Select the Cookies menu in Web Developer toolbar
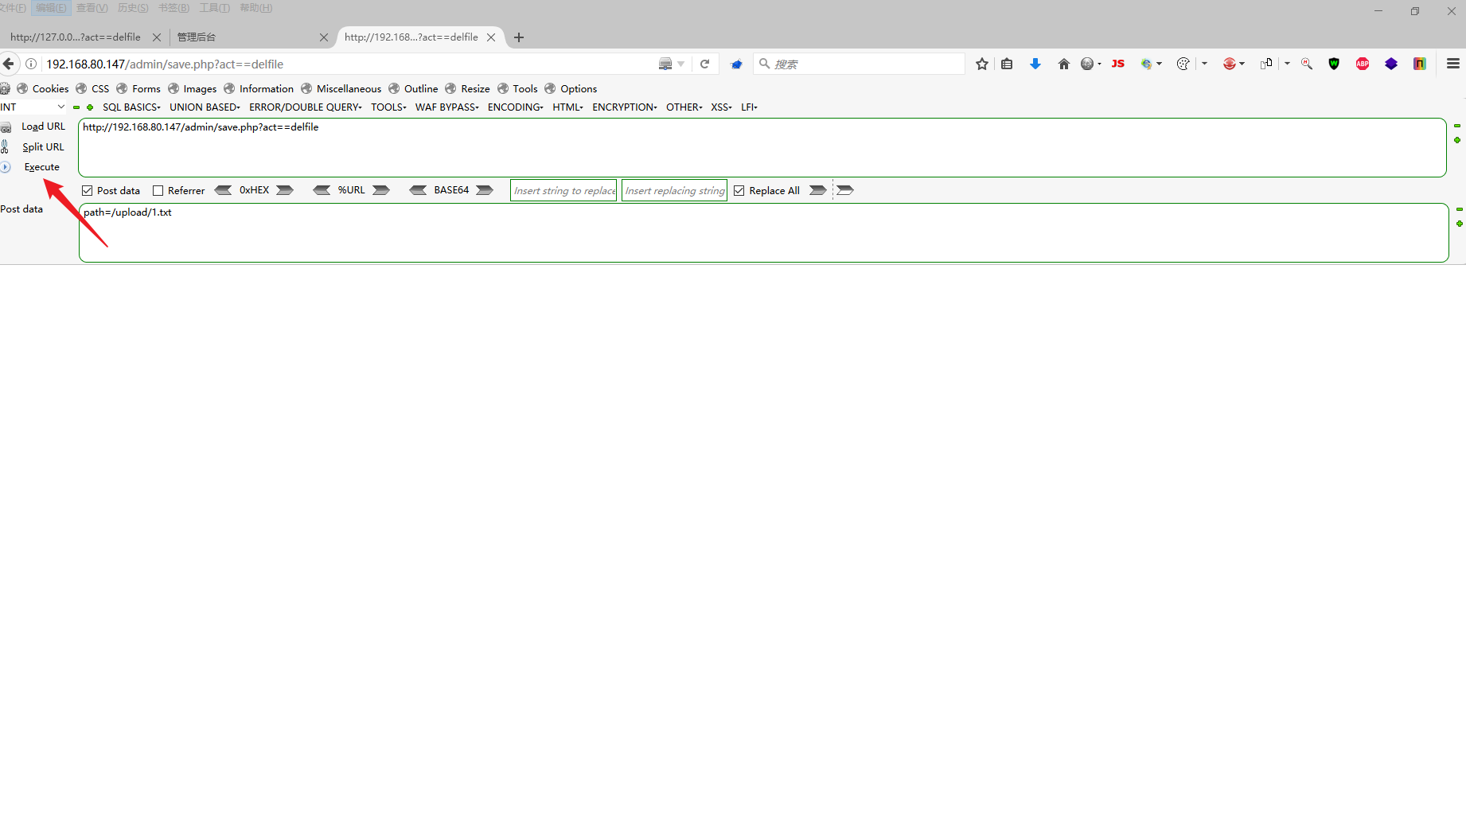Viewport: 1466px width, 822px height. [x=50, y=88]
